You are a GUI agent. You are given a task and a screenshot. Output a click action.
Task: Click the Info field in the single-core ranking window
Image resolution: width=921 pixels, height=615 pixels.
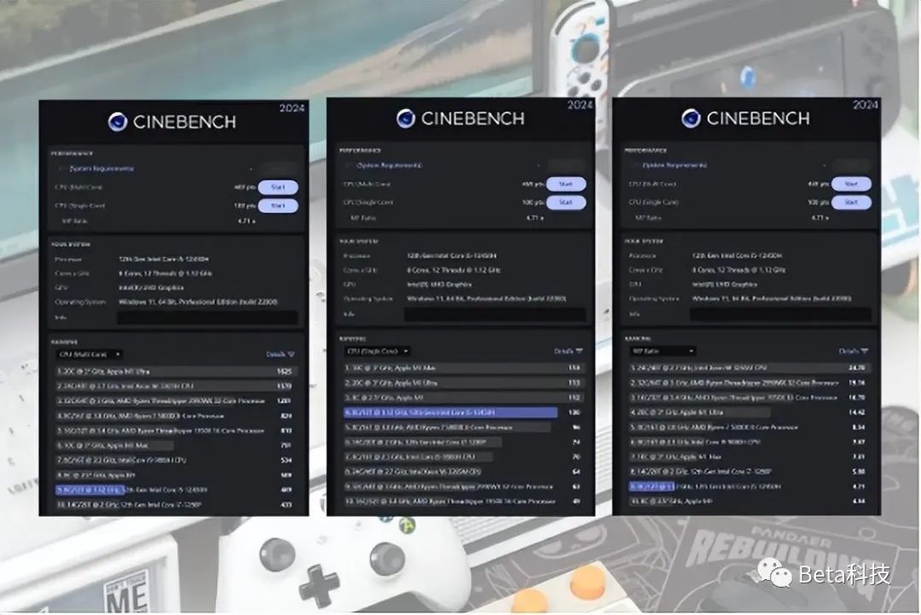click(x=495, y=315)
